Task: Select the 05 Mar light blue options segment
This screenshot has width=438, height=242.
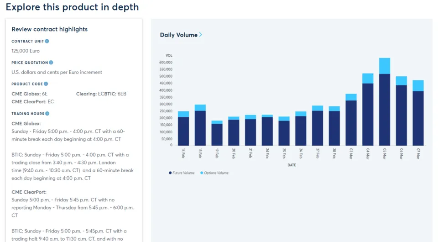Action: (x=385, y=66)
